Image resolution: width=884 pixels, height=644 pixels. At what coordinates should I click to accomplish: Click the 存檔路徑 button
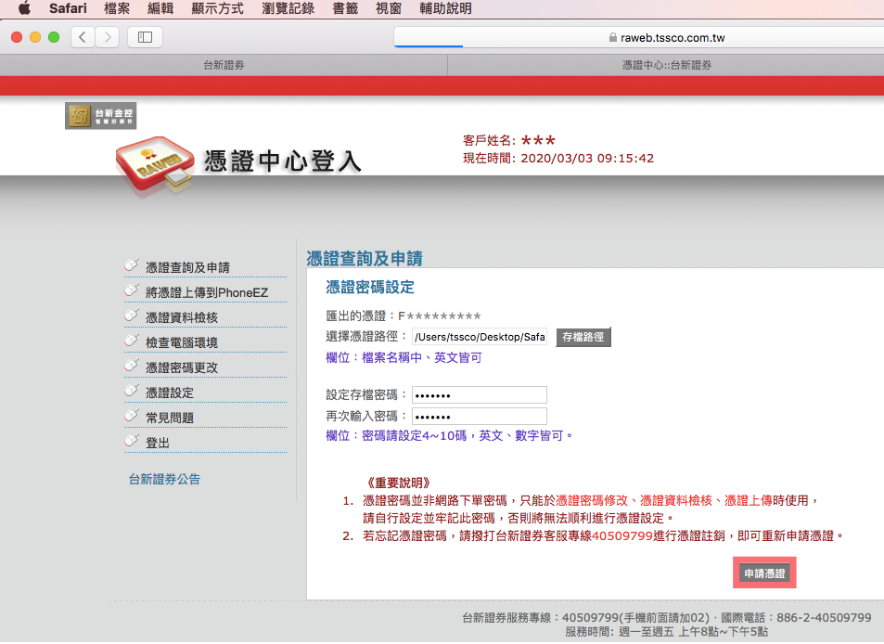point(583,337)
